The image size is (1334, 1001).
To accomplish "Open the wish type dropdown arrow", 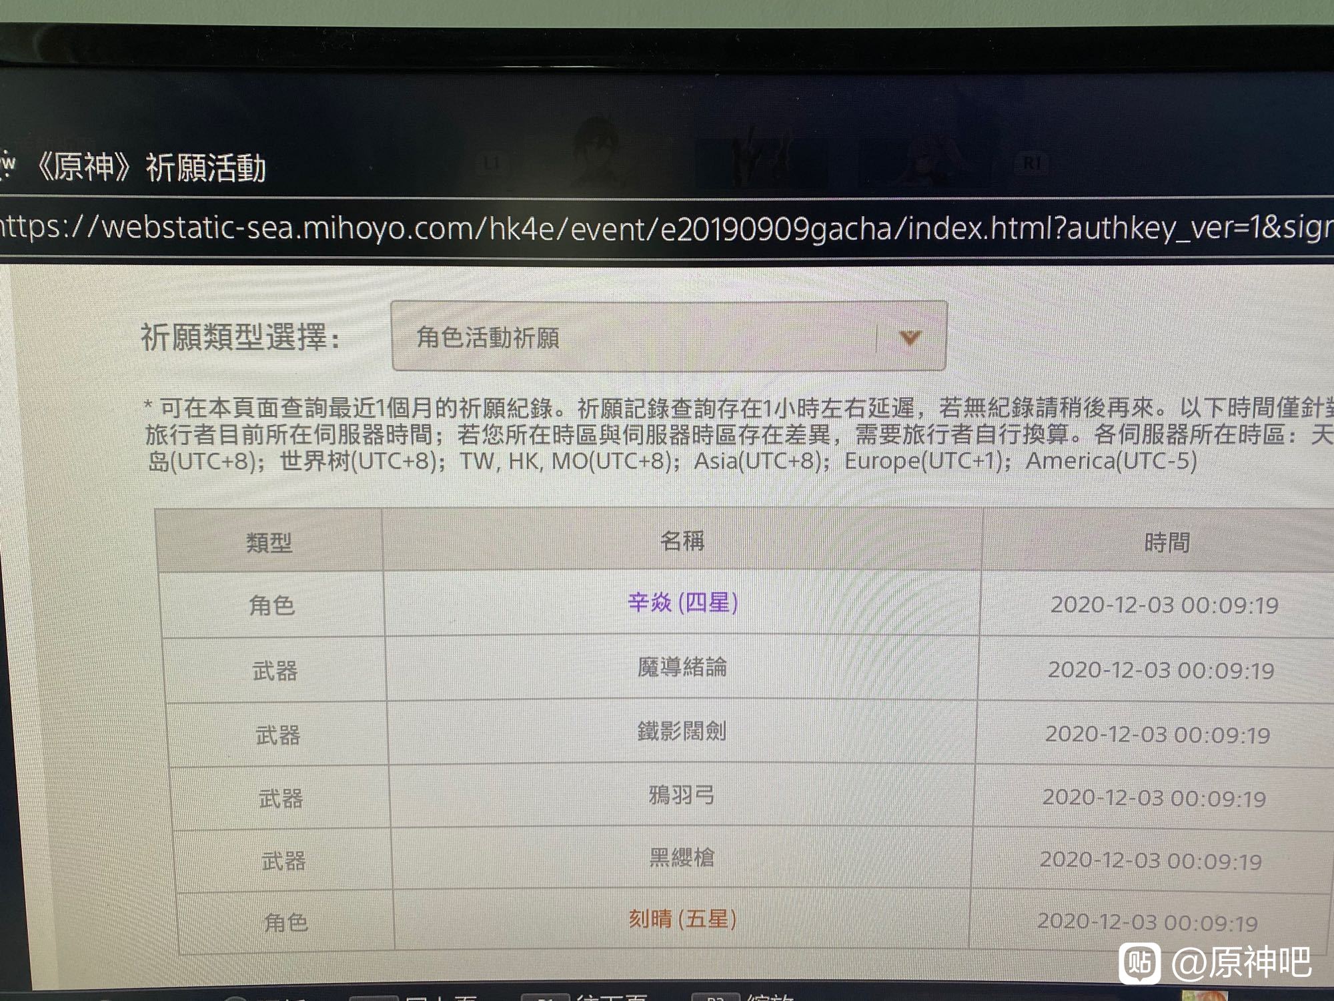I will (910, 338).
